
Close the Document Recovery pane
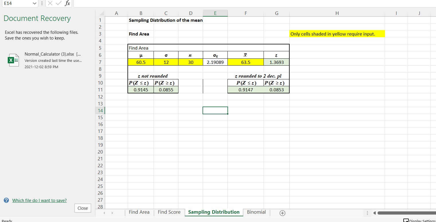click(x=83, y=208)
